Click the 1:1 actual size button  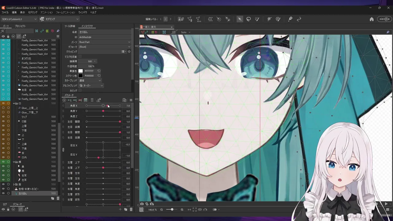(x=189, y=210)
